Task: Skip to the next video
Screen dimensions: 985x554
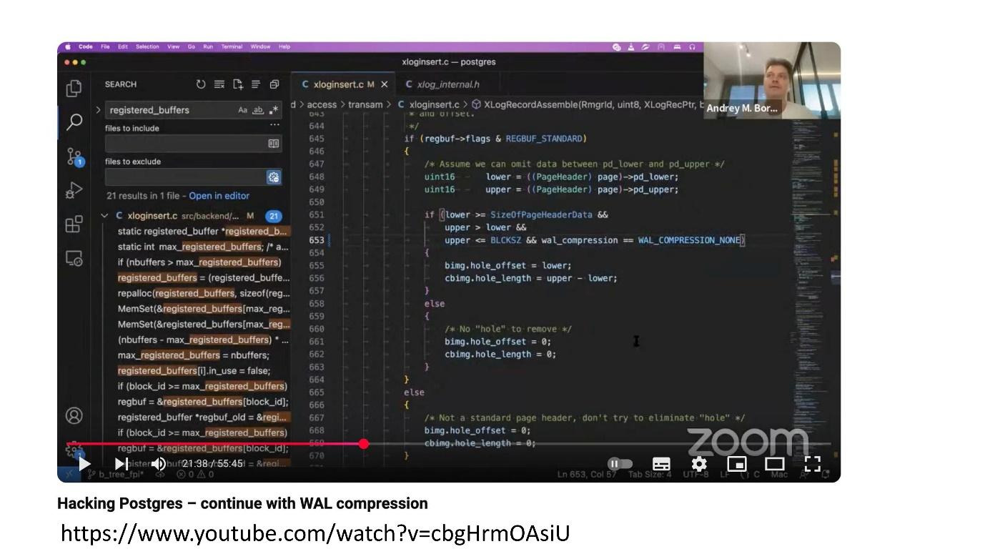Action: [x=122, y=464]
